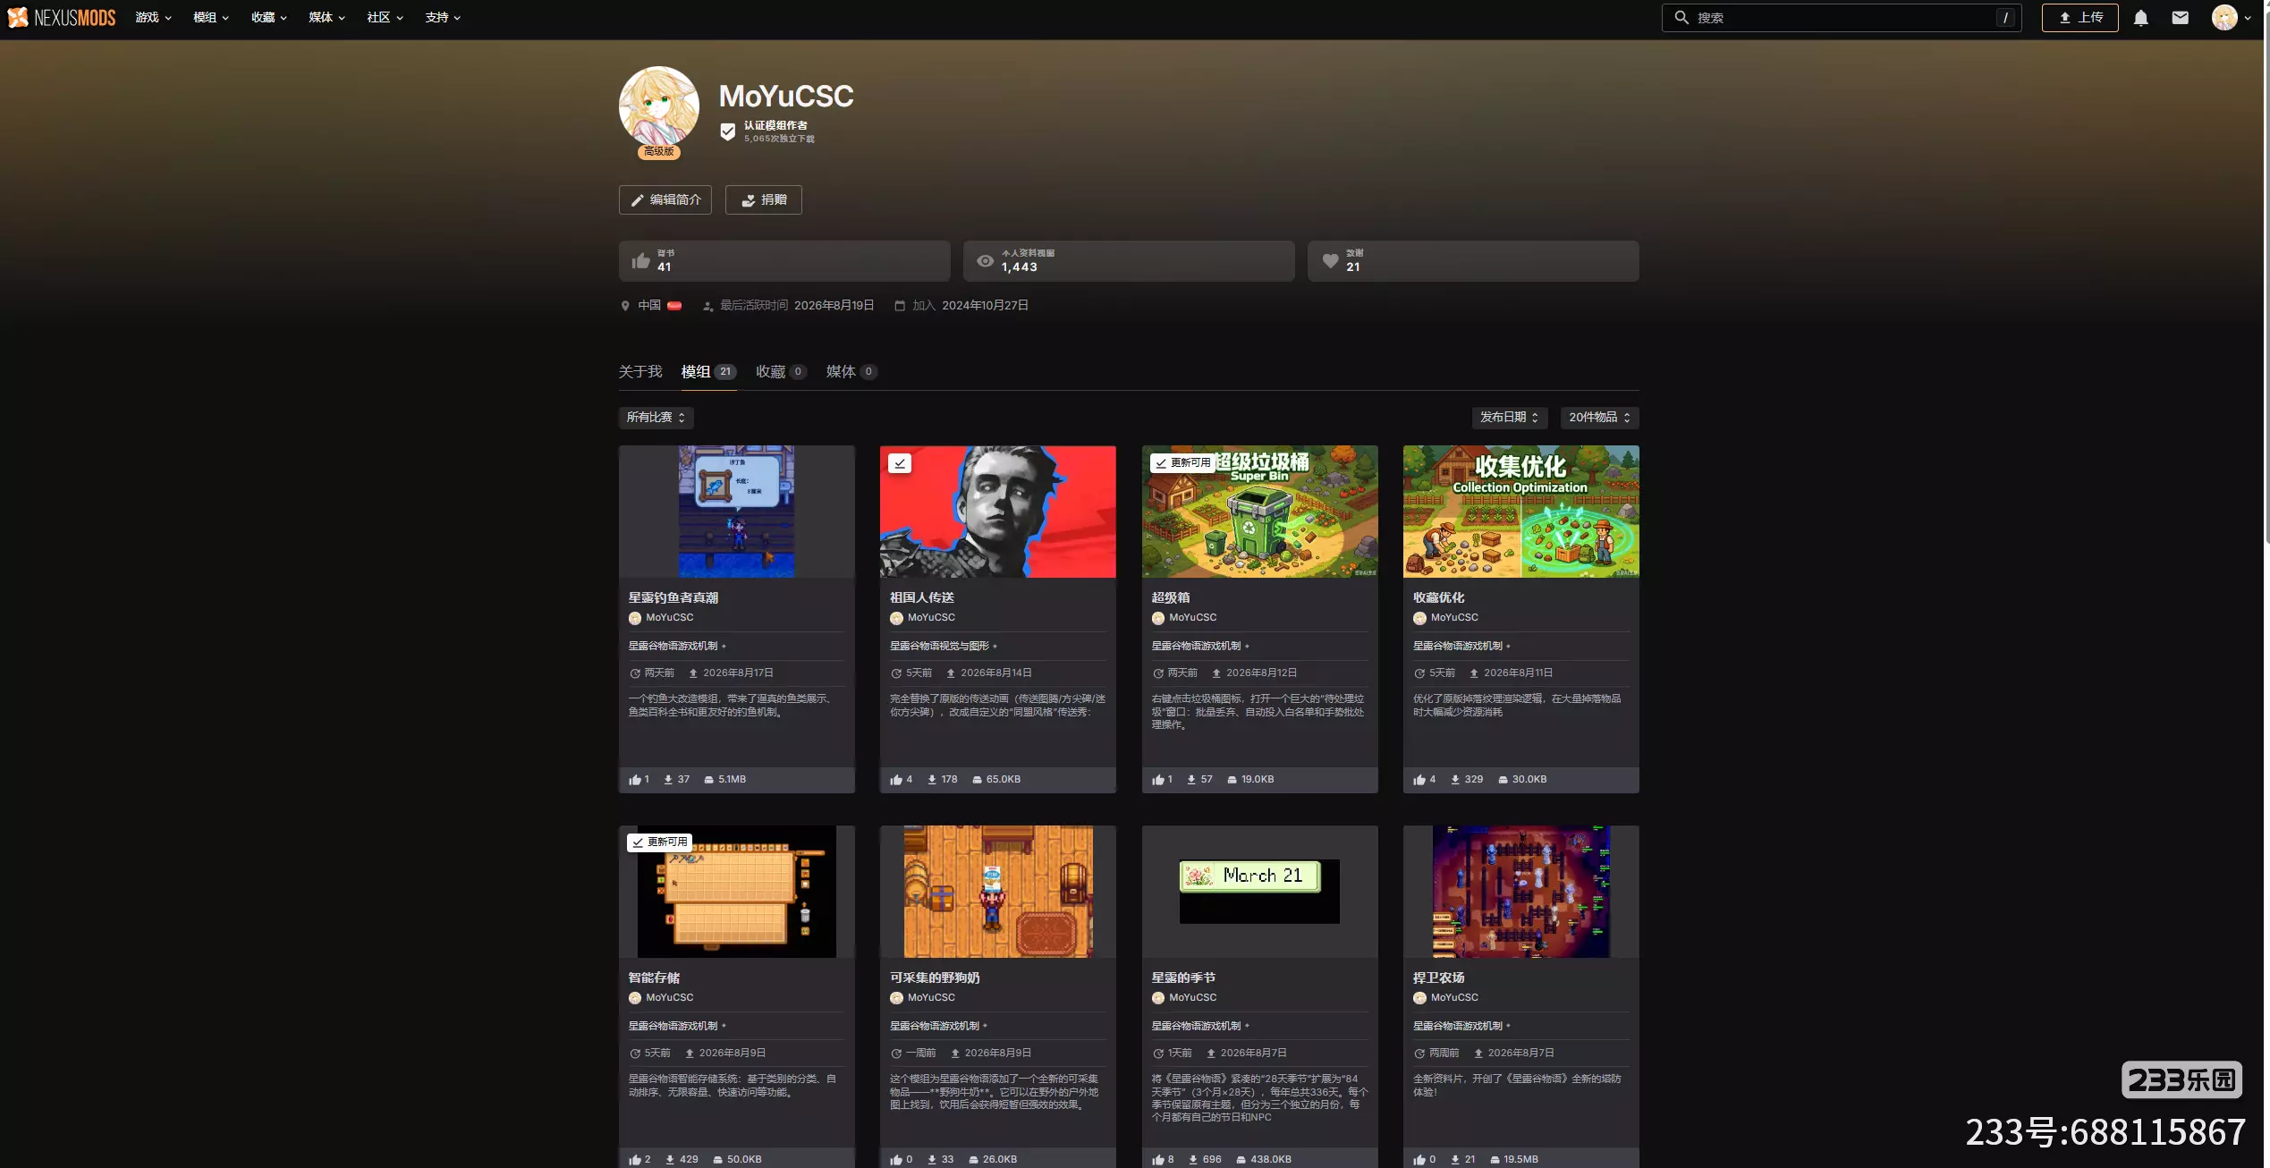
Task: Click the download icon showing 429
Action: tap(670, 1160)
